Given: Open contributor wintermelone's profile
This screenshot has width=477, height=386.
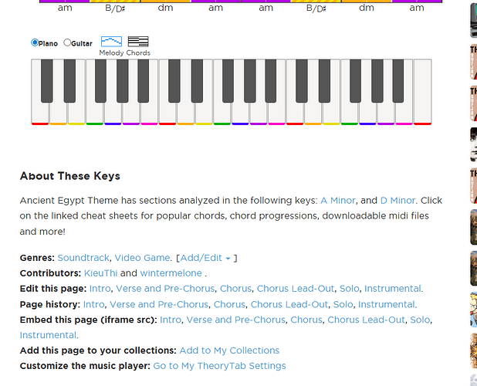Looking at the screenshot, I should (171, 273).
